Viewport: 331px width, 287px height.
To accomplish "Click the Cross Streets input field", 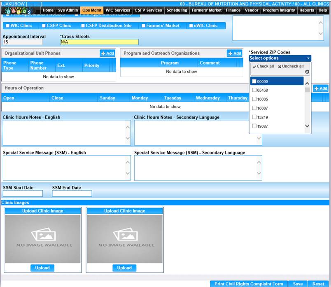I will tap(99, 42).
